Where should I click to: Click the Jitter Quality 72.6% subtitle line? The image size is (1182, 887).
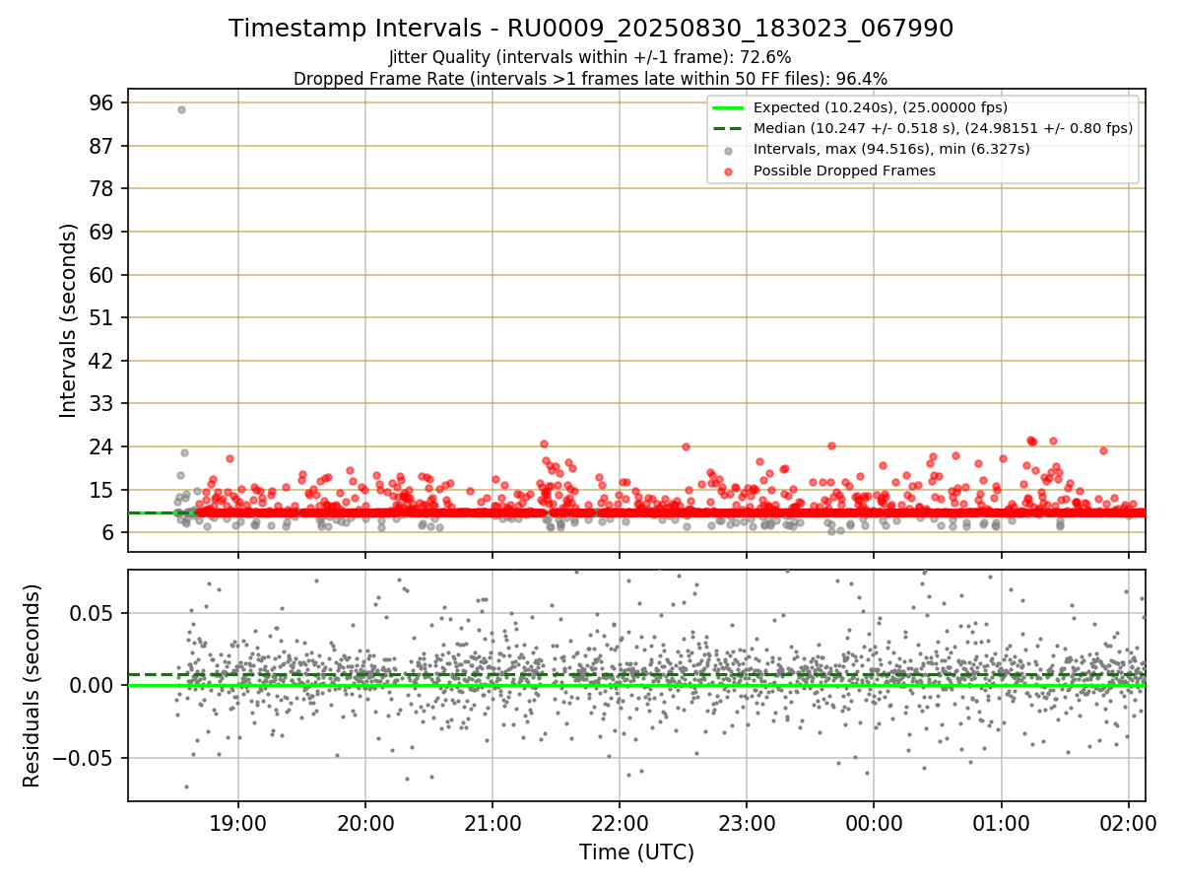(x=590, y=57)
